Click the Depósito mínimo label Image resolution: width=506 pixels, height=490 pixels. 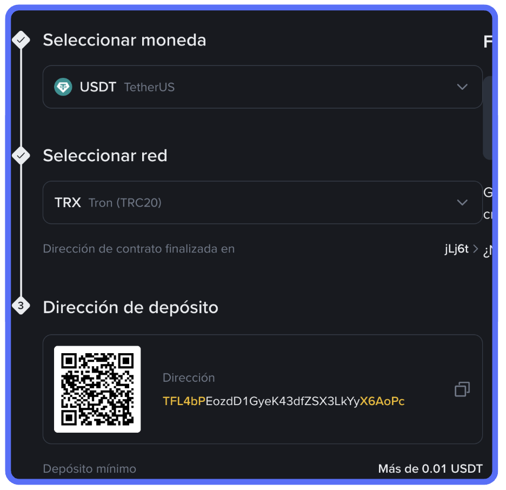(x=89, y=469)
